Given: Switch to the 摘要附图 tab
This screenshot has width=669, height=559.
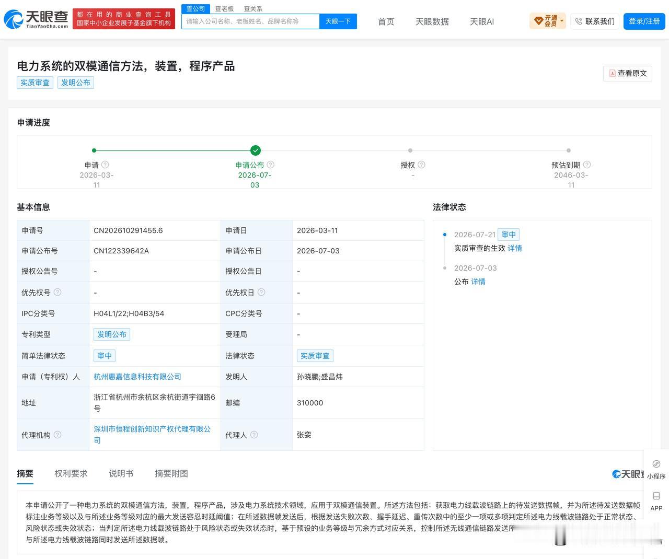Looking at the screenshot, I should [171, 473].
